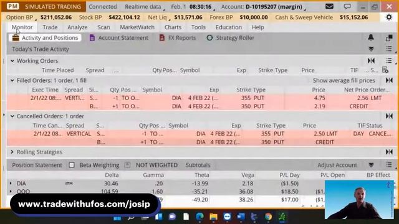Image resolution: width=399 pixels, height=224 pixels.
Task: Open thinkorswim green icon in taskbar
Action: tap(282, 217)
